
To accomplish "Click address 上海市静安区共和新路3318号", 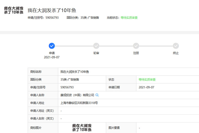I will 79,103.
